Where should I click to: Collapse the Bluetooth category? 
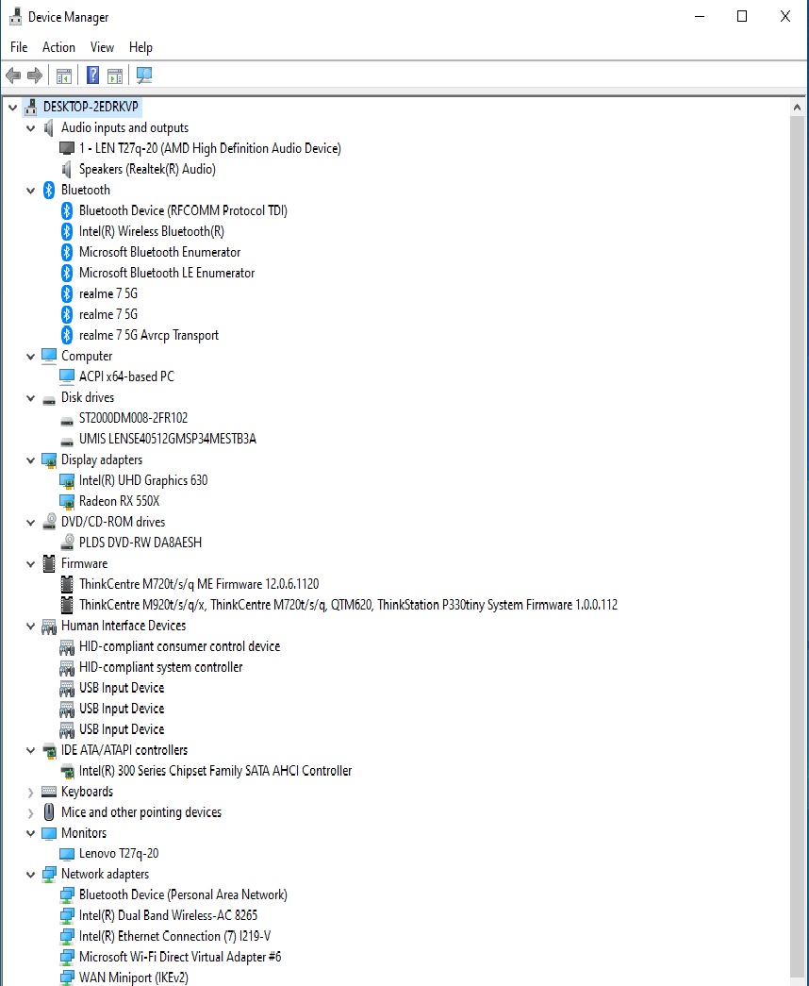(30, 191)
